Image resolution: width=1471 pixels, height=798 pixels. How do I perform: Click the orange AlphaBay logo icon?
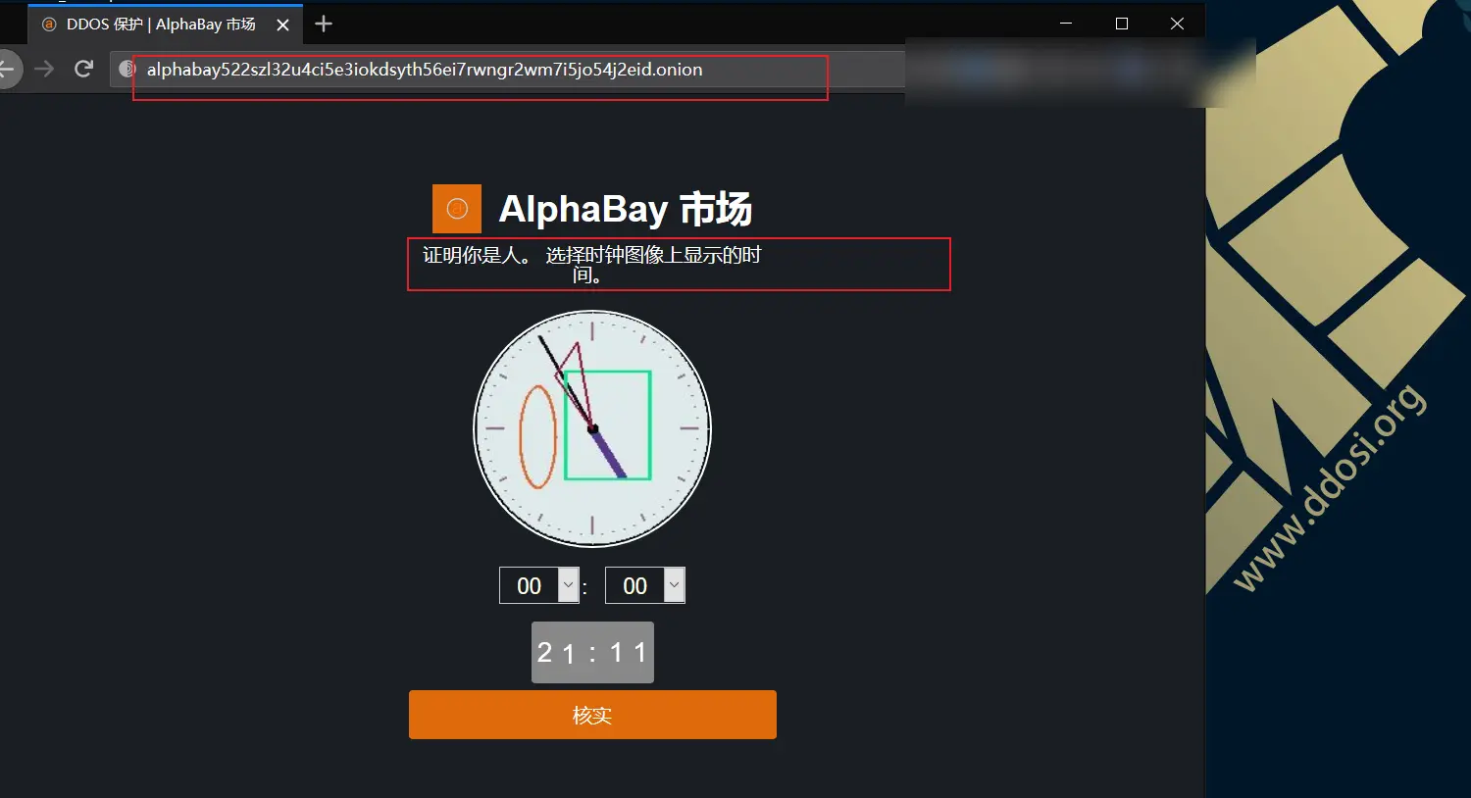457,209
